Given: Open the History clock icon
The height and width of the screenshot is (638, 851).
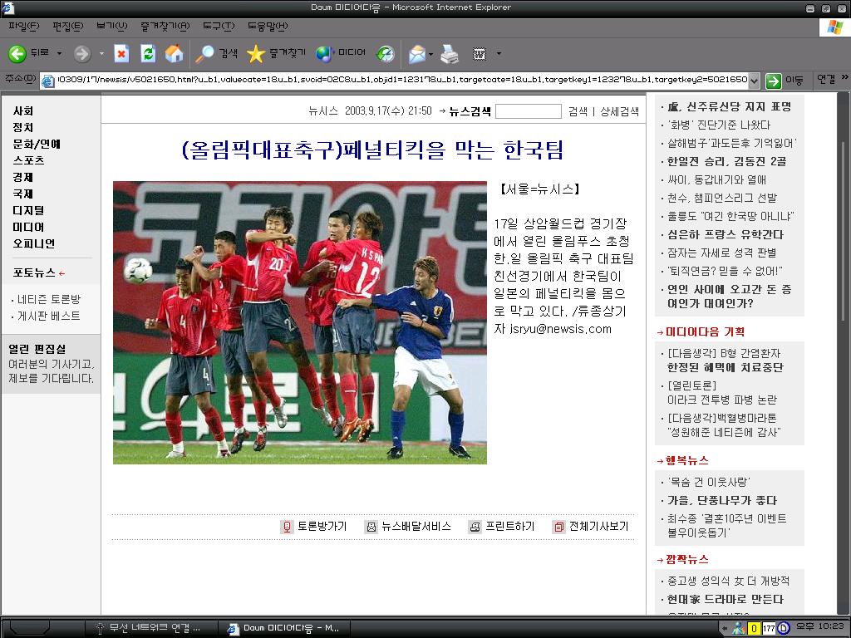Looking at the screenshot, I should 386,53.
